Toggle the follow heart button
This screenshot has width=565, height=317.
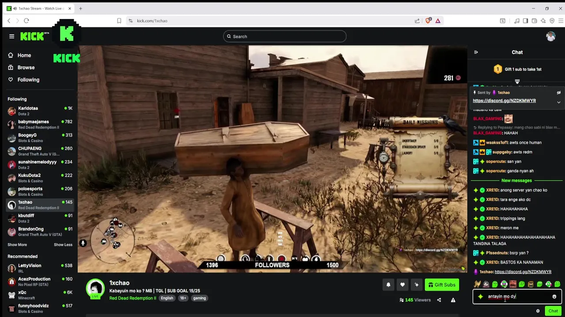click(x=403, y=285)
